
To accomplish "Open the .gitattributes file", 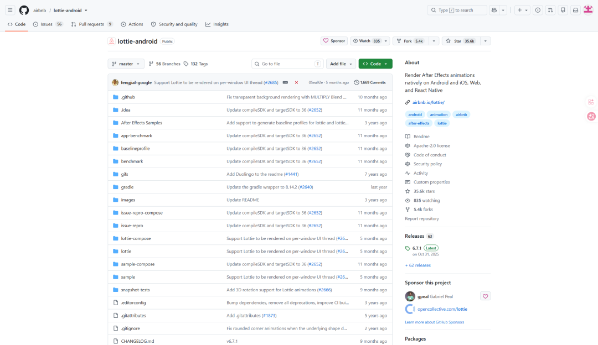I will point(133,316).
